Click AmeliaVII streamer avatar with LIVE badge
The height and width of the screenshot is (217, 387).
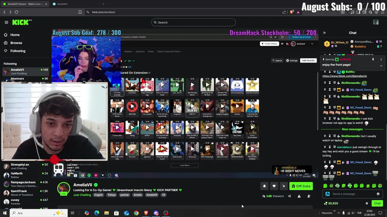63,189
